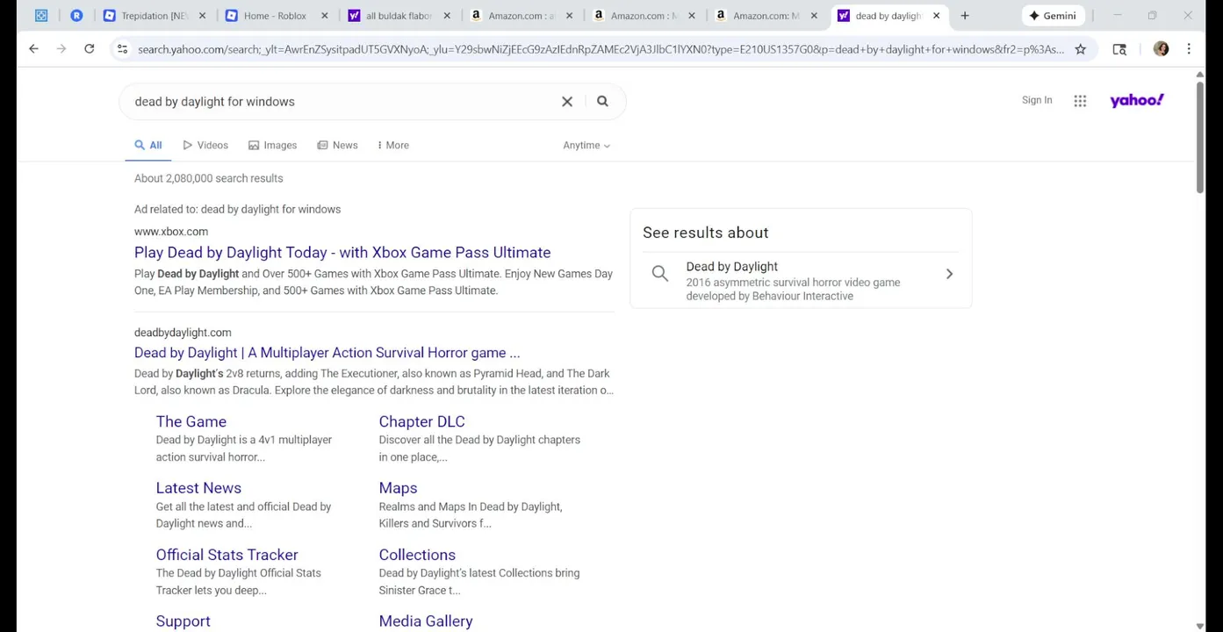The image size is (1223, 632).
Task: Open the Gemini button in title bar
Action: point(1053,16)
